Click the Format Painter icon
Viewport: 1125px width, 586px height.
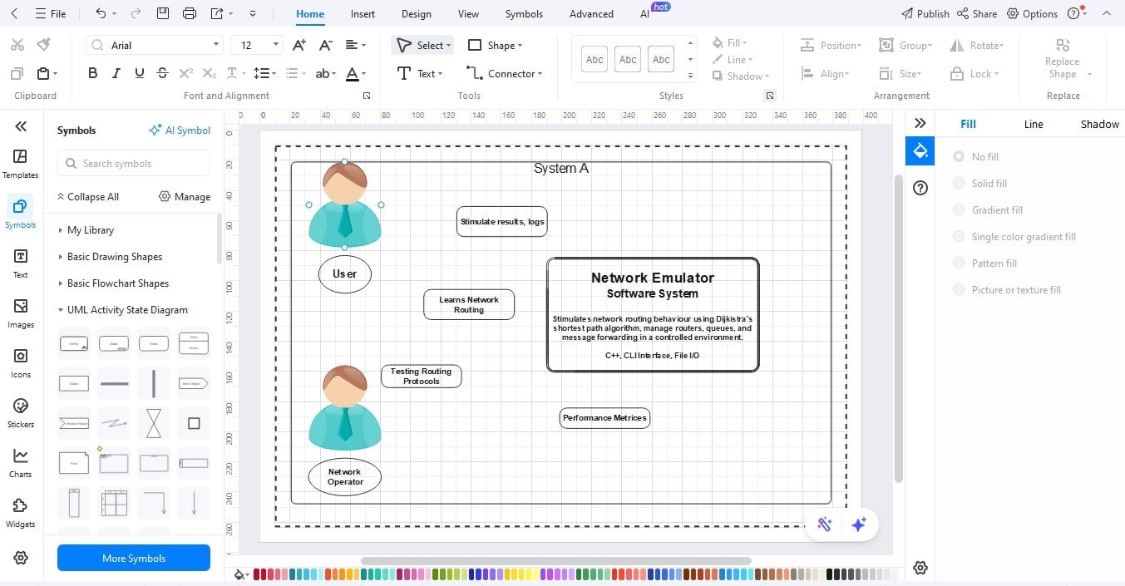pyautogui.click(x=43, y=45)
